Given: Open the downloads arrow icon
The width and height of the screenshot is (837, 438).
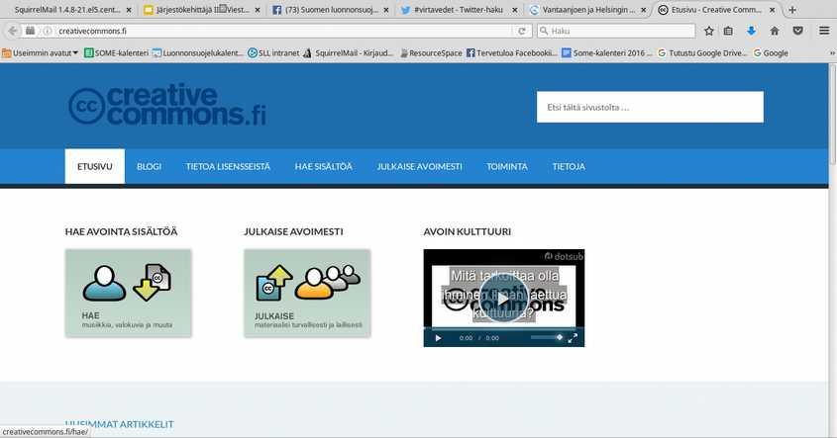Looking at the screenshot, I should coord(751,31).
